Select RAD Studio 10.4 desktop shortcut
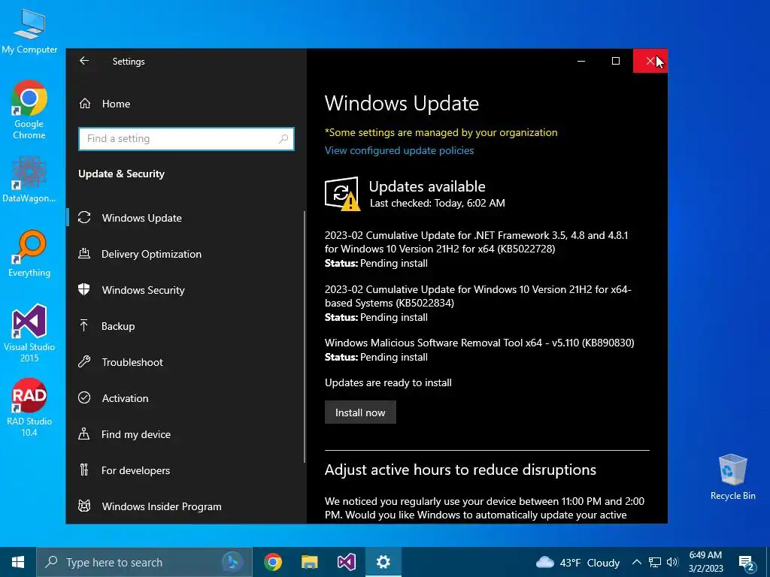This screenshot has height=577, width=770. (x=29, y=407)
